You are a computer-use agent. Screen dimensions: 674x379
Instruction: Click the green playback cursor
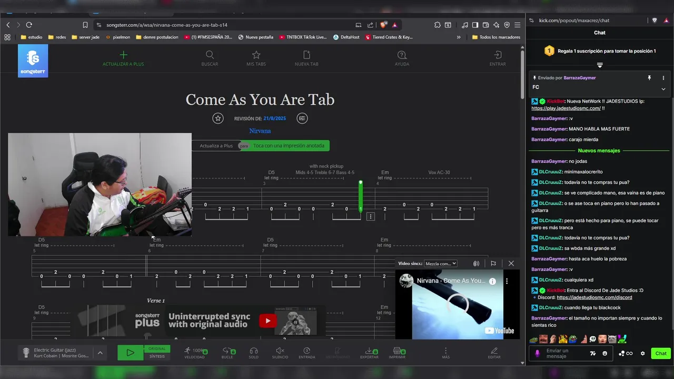click(x=361, y=196)
